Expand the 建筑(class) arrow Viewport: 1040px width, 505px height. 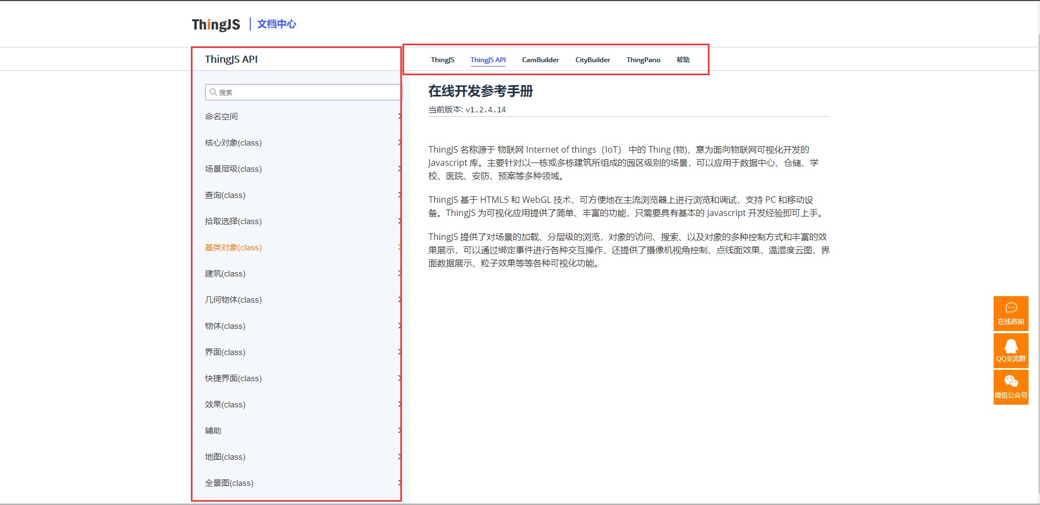tap(399, 273)
